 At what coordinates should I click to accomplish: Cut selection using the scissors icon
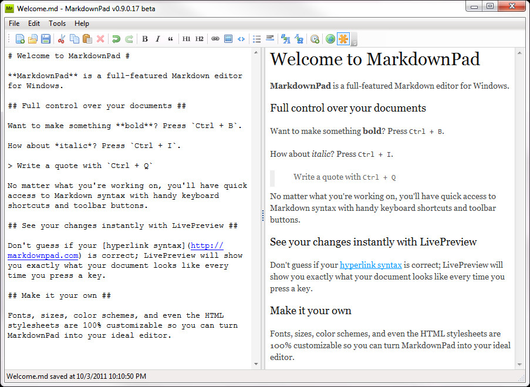(61, 39)
